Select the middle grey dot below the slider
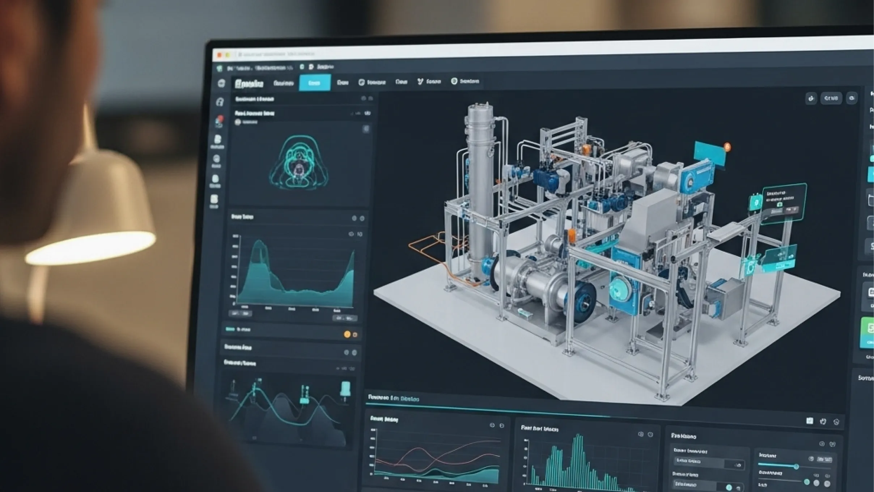874x492 pixels. point(816,483)
